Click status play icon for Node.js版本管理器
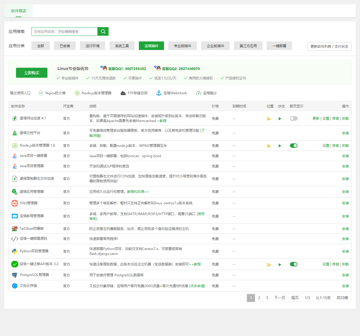 [280, 146]
